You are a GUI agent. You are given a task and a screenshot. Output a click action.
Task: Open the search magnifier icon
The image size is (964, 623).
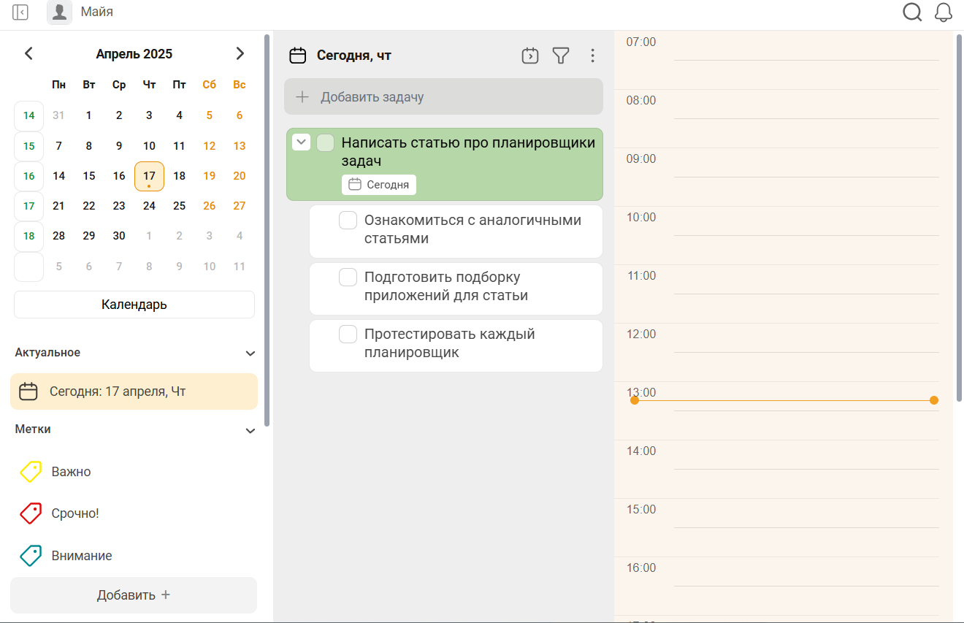tap(912, 12)
